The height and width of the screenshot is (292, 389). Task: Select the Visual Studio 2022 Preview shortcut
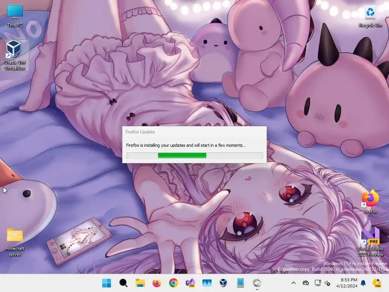[370, 241]
